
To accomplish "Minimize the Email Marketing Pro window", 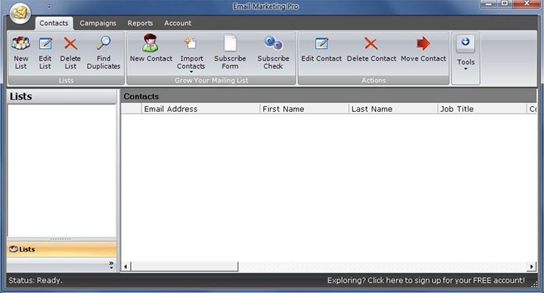I will 488,4.
